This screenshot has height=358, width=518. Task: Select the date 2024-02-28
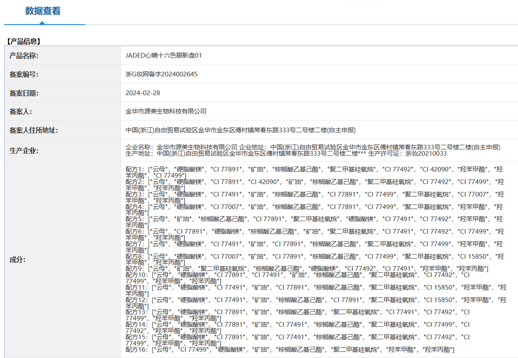click(143, 93)
